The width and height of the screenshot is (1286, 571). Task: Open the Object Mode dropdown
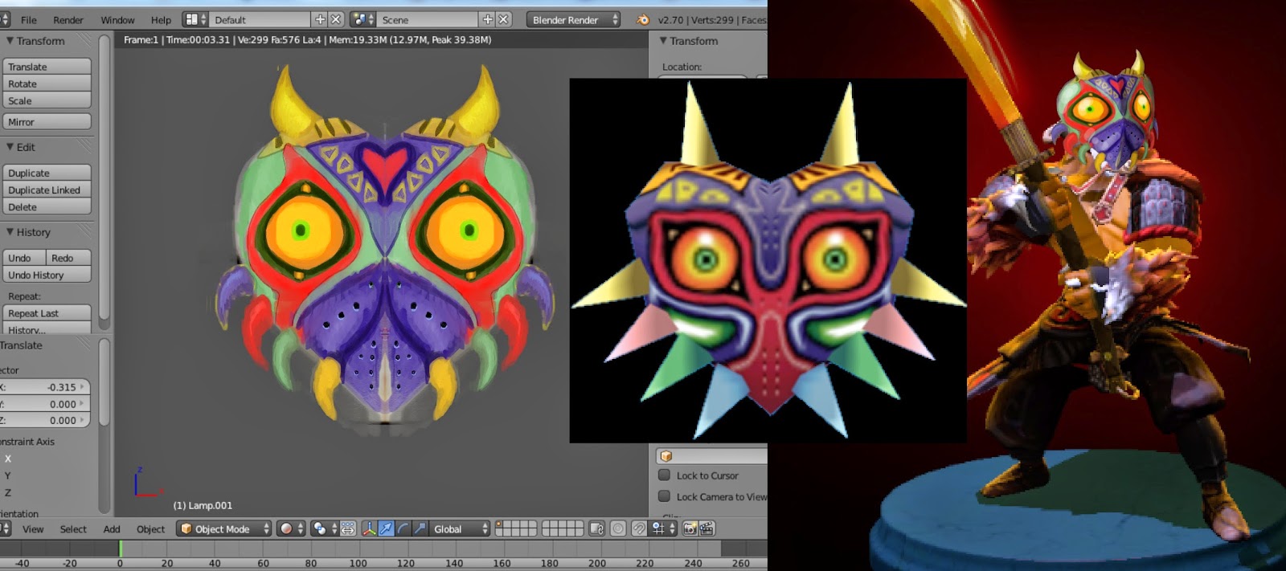click(x=224, y=528)
